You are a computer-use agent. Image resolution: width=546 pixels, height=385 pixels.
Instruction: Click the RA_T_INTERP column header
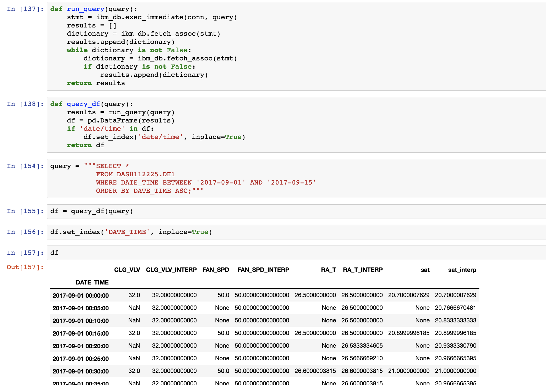tap(362, 270)
